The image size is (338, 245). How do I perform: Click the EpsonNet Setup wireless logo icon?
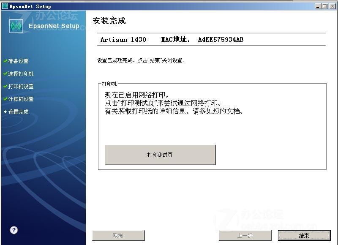[16, 26]
